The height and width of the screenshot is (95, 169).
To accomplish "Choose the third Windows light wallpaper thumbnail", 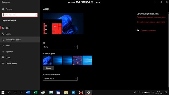I will coord(67,60).
